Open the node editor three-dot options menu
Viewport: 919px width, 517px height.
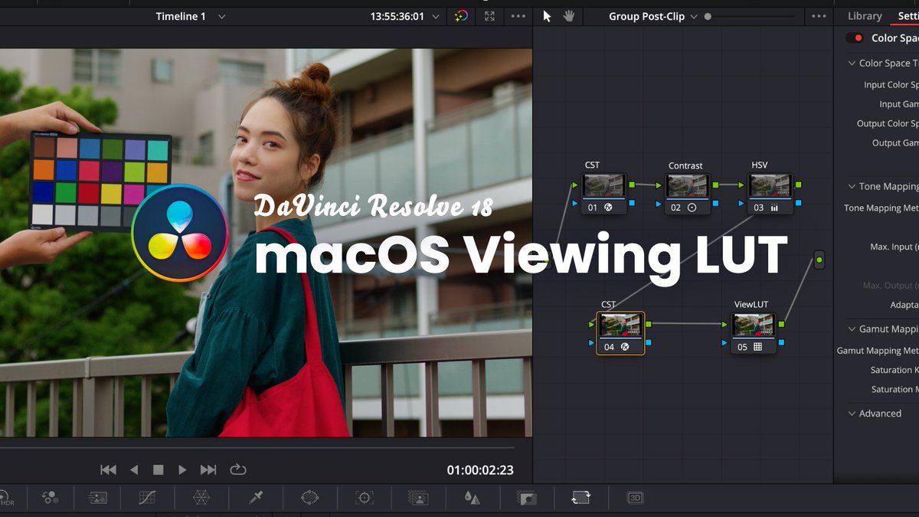tap(819, 16)
